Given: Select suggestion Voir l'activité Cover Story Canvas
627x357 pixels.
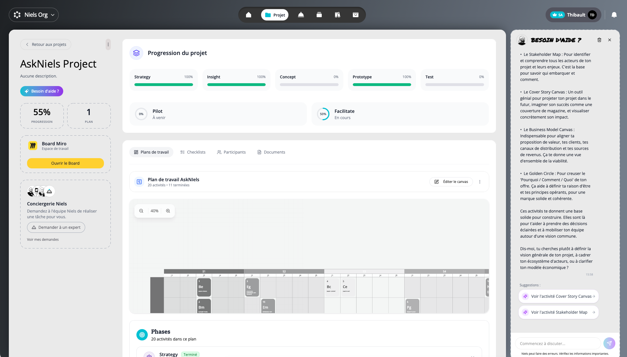Looking at the screenshot, I should (558, 296).
